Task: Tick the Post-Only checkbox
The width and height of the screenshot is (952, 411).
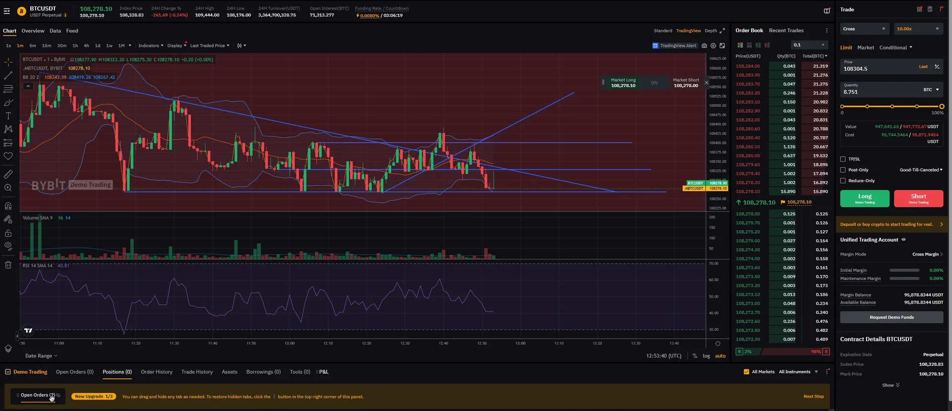Action: (x=843, y=170)
